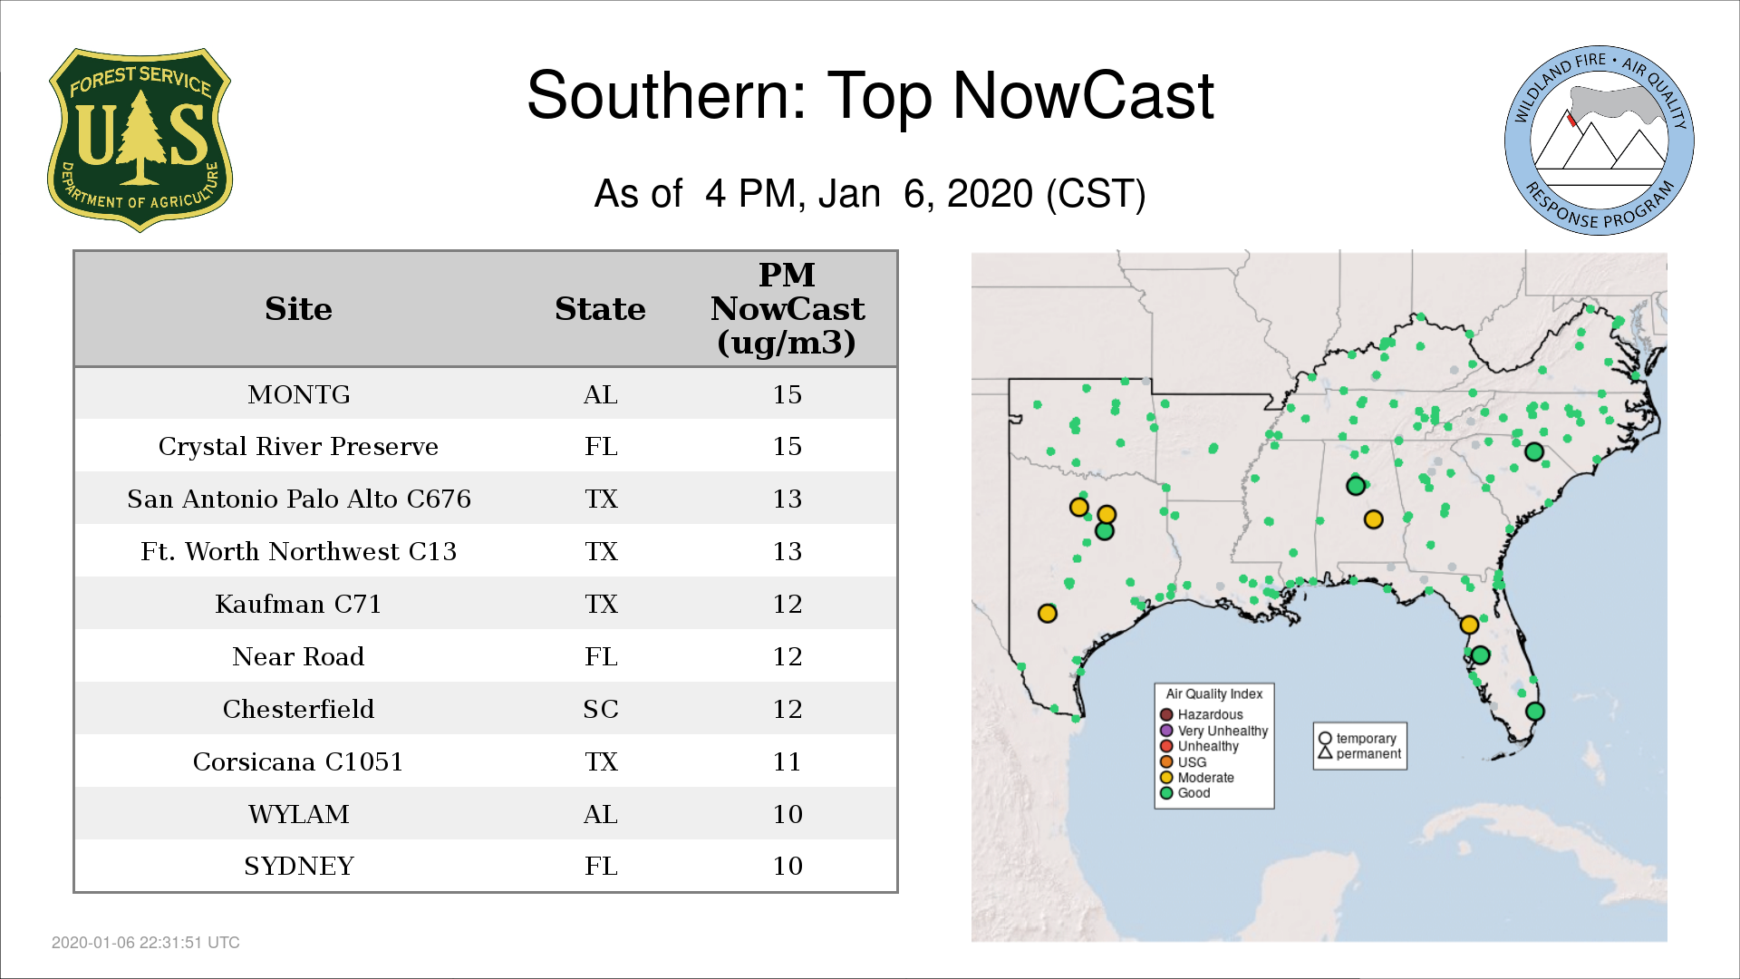Click the Wildland Fire Air Quality Response Program logo

(1599, 141)
